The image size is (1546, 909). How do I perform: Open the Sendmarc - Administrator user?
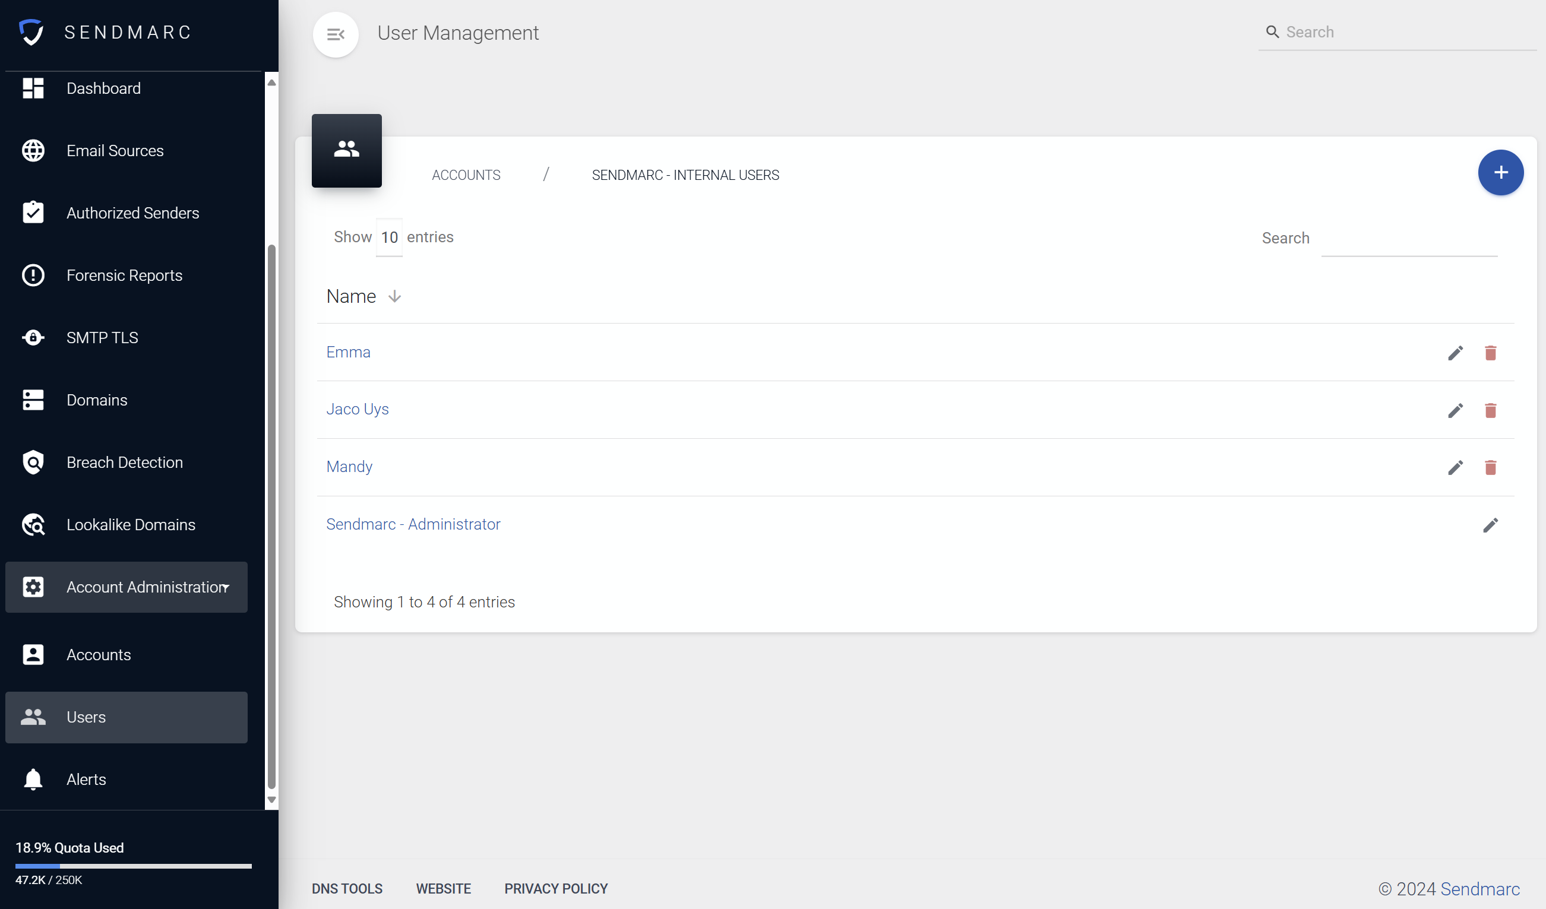412,524
